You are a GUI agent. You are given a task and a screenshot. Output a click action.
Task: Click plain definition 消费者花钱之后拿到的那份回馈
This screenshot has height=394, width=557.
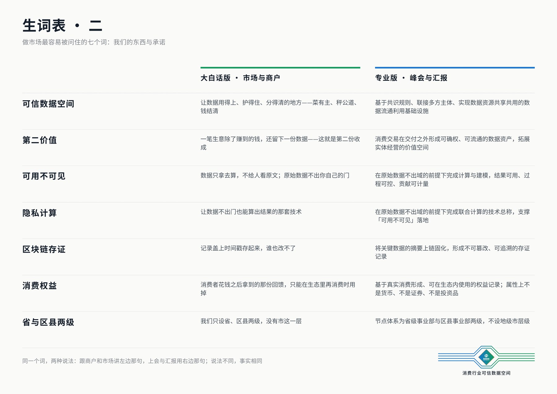coord(278,289)
